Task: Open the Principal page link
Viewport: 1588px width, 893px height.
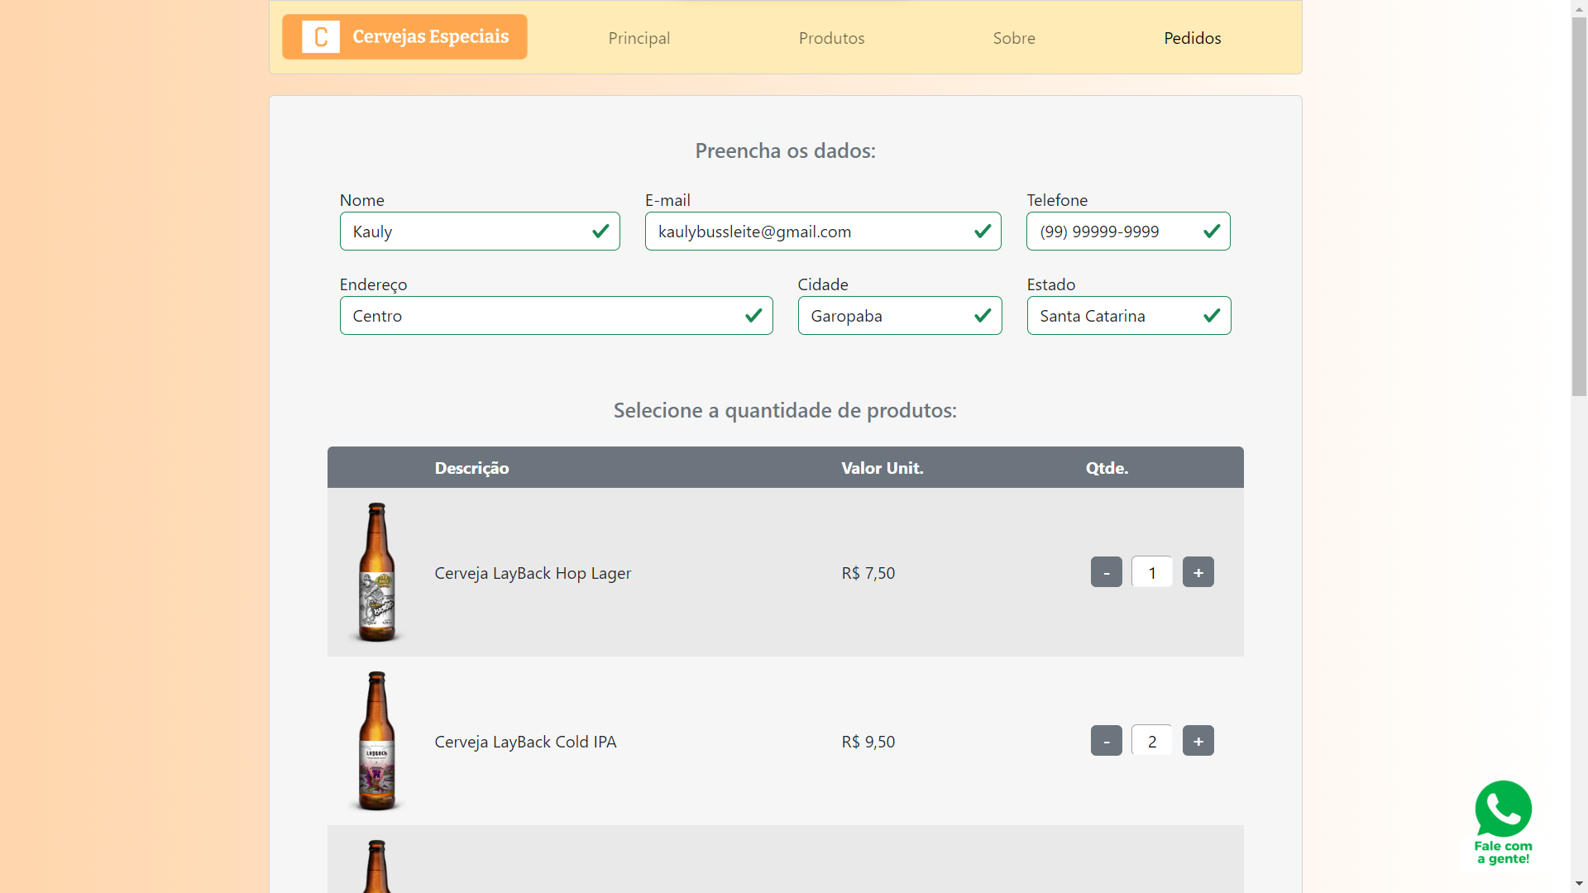Action: click(639, 38)
